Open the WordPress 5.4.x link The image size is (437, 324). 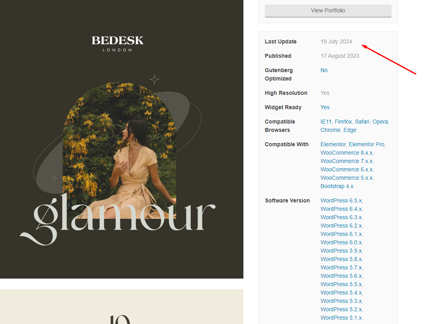[341, 293]
